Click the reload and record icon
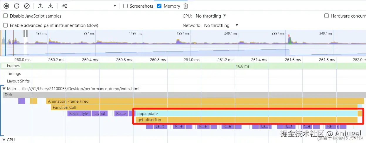 click(16, 6)
